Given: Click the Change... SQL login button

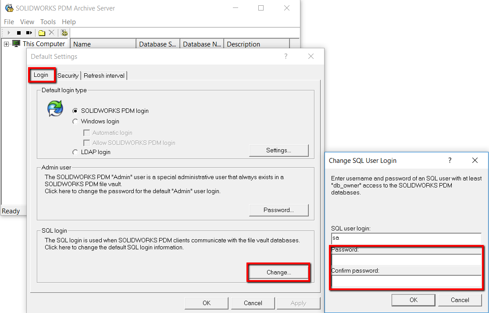Looking at the screenshot, I should coord(279,273).
